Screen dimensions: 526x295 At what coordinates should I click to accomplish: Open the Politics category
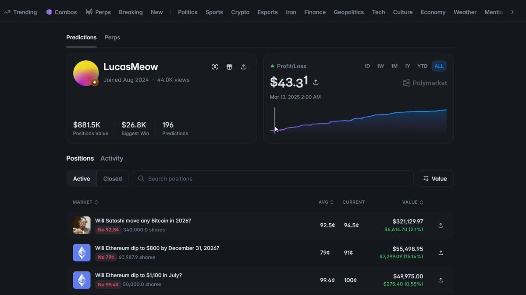pos(188,12)
